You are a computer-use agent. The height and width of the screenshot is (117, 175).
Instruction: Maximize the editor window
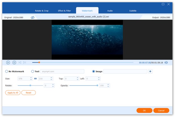(163, 4)
